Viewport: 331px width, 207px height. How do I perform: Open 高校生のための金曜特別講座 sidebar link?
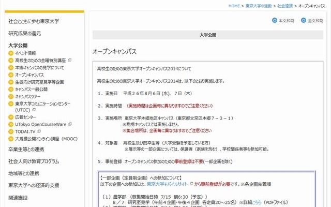40,61
